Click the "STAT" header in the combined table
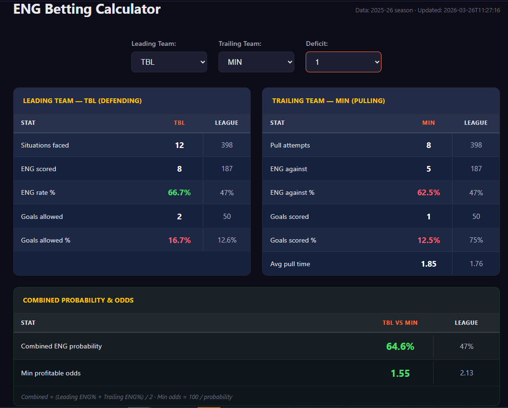This screenshot has width=508, height=408. pyautogui.click(x=28, y=323)
